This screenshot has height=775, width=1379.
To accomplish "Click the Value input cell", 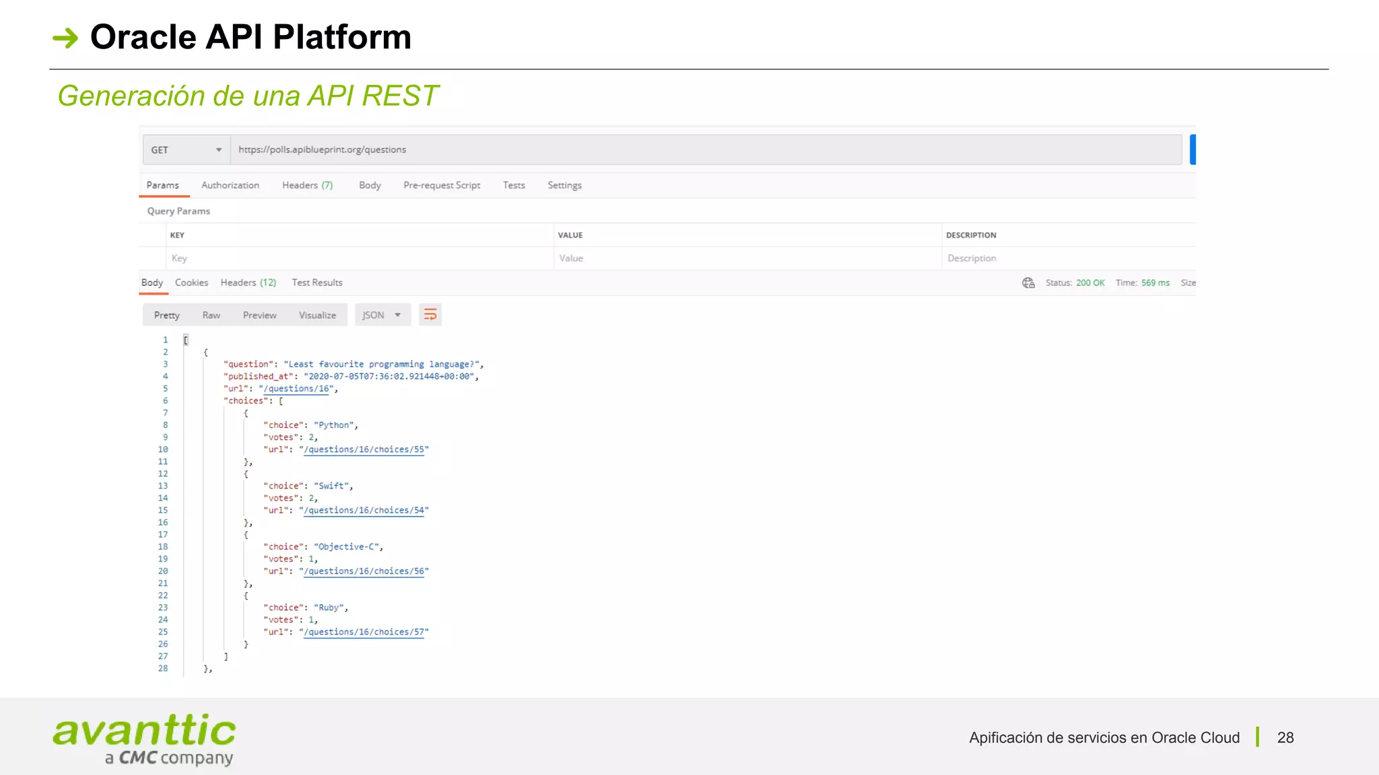I will pos(747,258).
